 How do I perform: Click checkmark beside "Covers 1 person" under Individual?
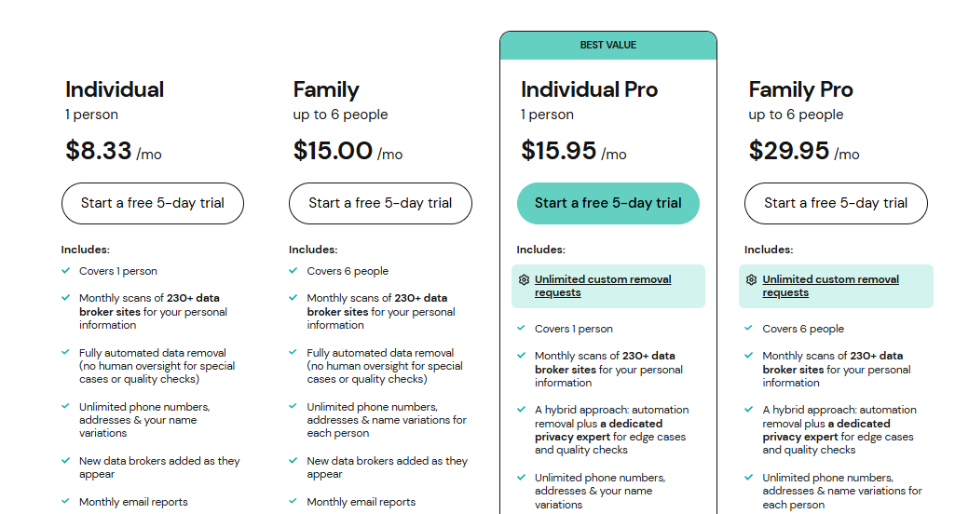(x=66, y=271)
